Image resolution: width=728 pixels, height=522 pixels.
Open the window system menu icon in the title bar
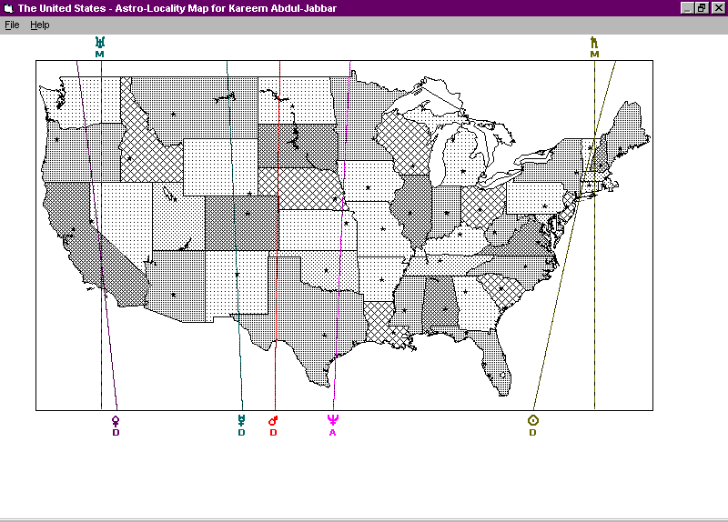[x=7, y=7]
